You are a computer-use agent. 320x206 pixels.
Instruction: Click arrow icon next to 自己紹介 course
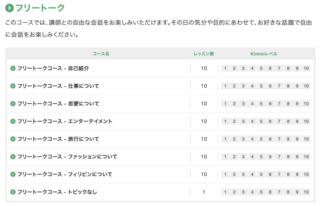13,68
